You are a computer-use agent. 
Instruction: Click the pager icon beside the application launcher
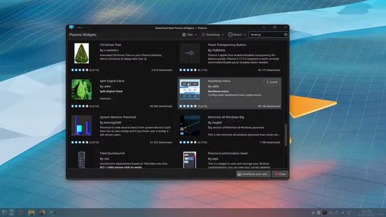[x=12, y=213]
